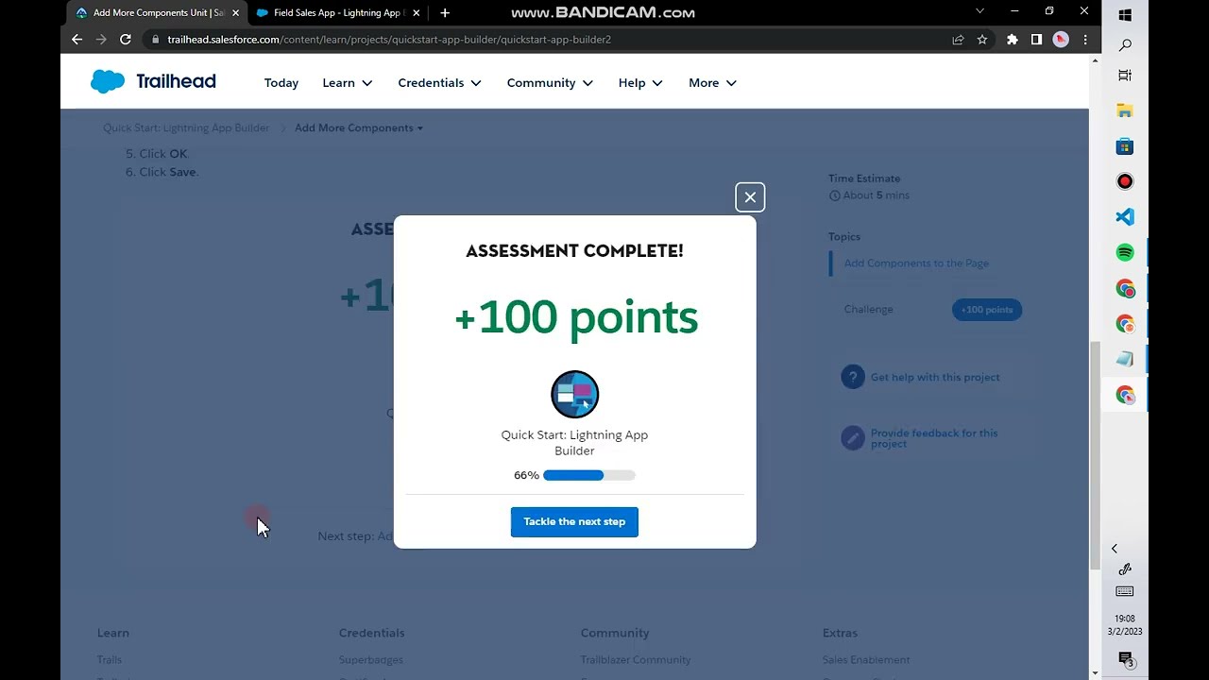1209x680 pixels.
Task: Open File Explorer from the taskbar
Action: pyautogui.click(x=1125, y=111)
